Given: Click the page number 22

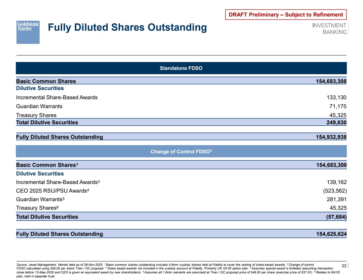Looking at the screenshot, I should click(344, 266).
